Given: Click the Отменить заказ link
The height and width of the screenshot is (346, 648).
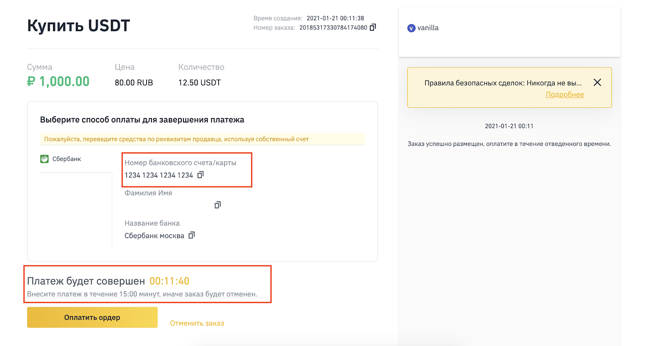Looking at the screenshot, I should tap(197, 323).
